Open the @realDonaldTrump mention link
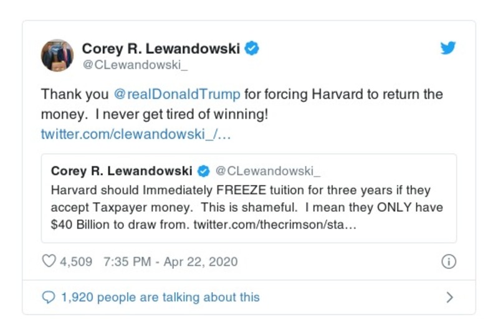 pos(177,95)
